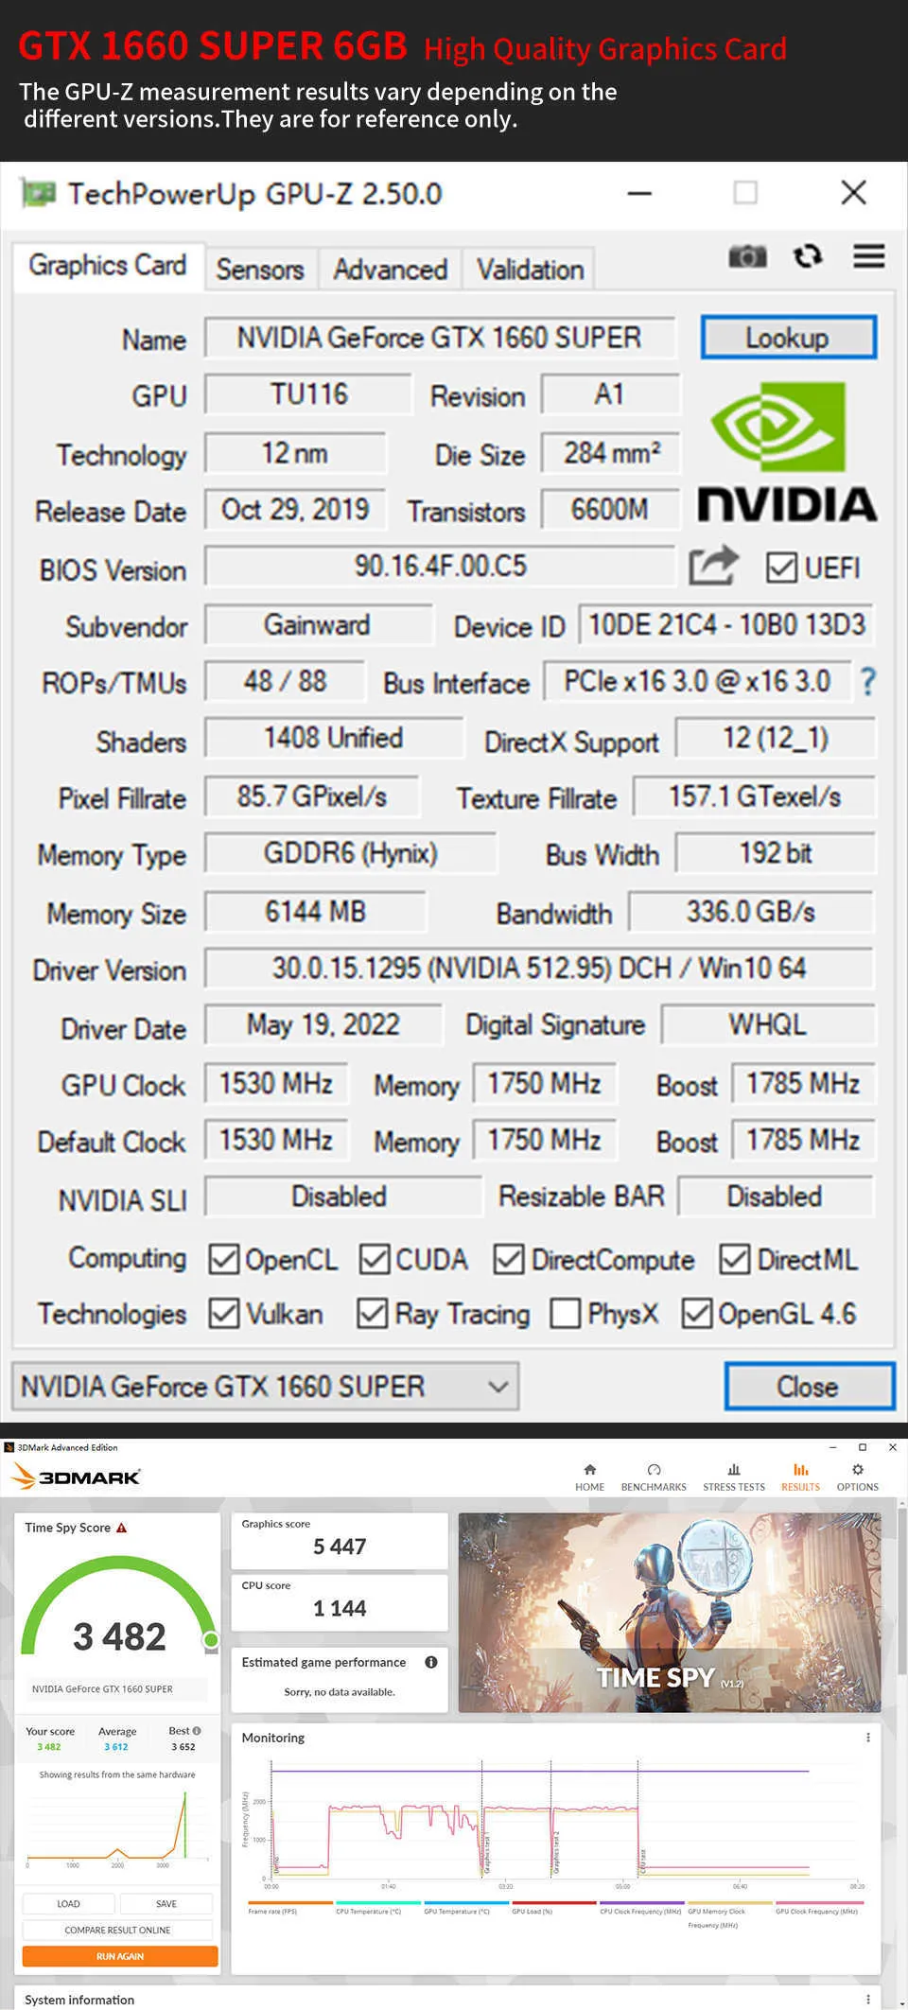Viewport: 908px width, 2010px height.
Task: Open the System information kebab menu
Action: tap(867, 2000)
